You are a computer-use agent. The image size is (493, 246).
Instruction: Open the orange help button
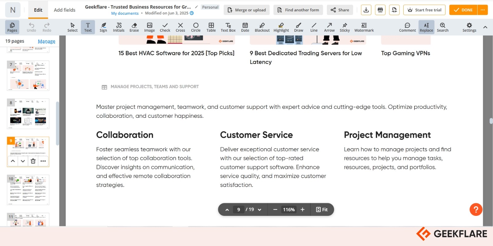coord(476,210)
